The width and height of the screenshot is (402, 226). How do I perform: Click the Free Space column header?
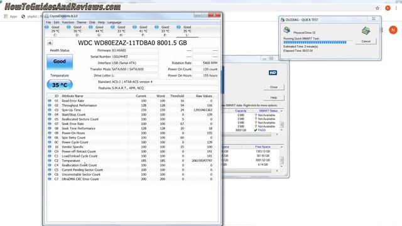point(263,147)
